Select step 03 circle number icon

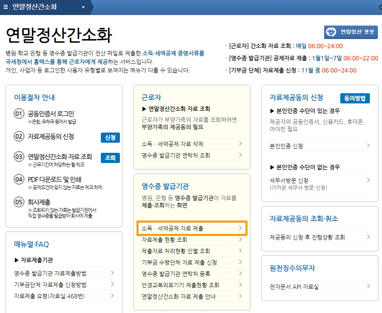[19, 156]
